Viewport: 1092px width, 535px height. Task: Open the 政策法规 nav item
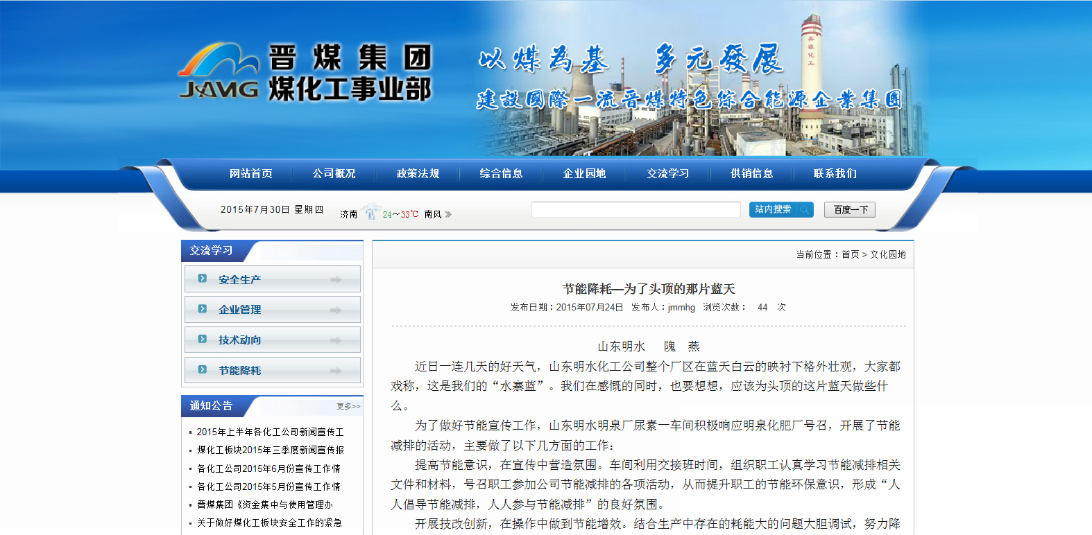pyautogui.click(x=418, y=174)
